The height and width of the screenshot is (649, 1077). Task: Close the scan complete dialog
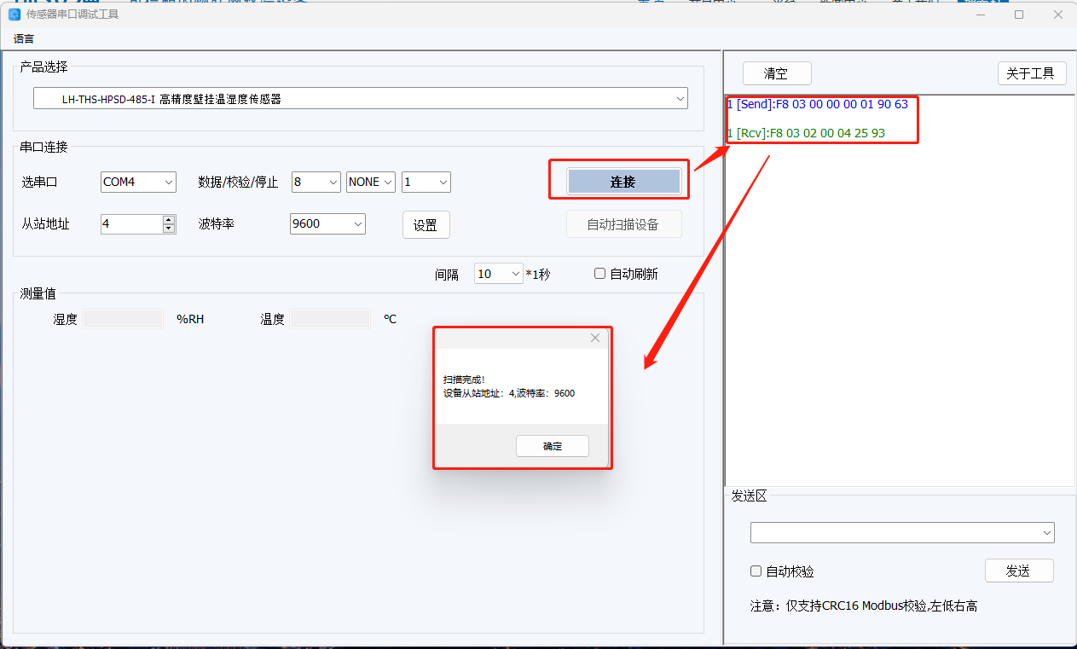(594, 339)
